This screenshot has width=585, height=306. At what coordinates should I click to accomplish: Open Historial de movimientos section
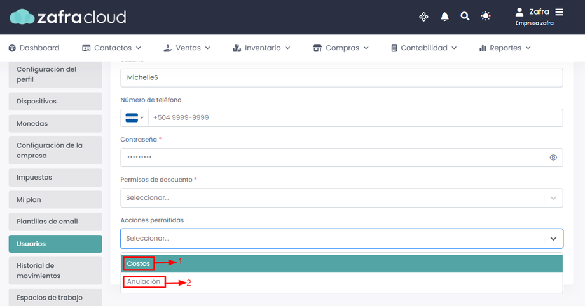[55, 270]
